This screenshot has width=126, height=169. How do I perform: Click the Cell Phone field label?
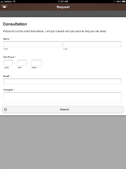pos(9,57)
